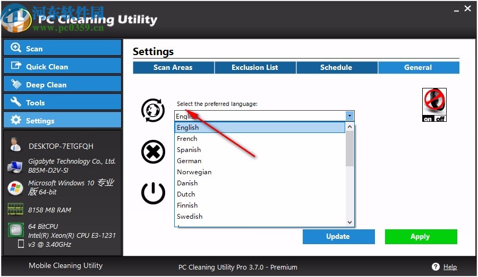Choose Finnish in the language list

pos(260,205)
